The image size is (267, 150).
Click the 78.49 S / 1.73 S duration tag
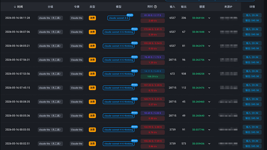coord(152,57)
